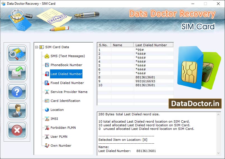Click the IMSI tower icon
This screenshot has height=159, width=225.
point(47,119)
